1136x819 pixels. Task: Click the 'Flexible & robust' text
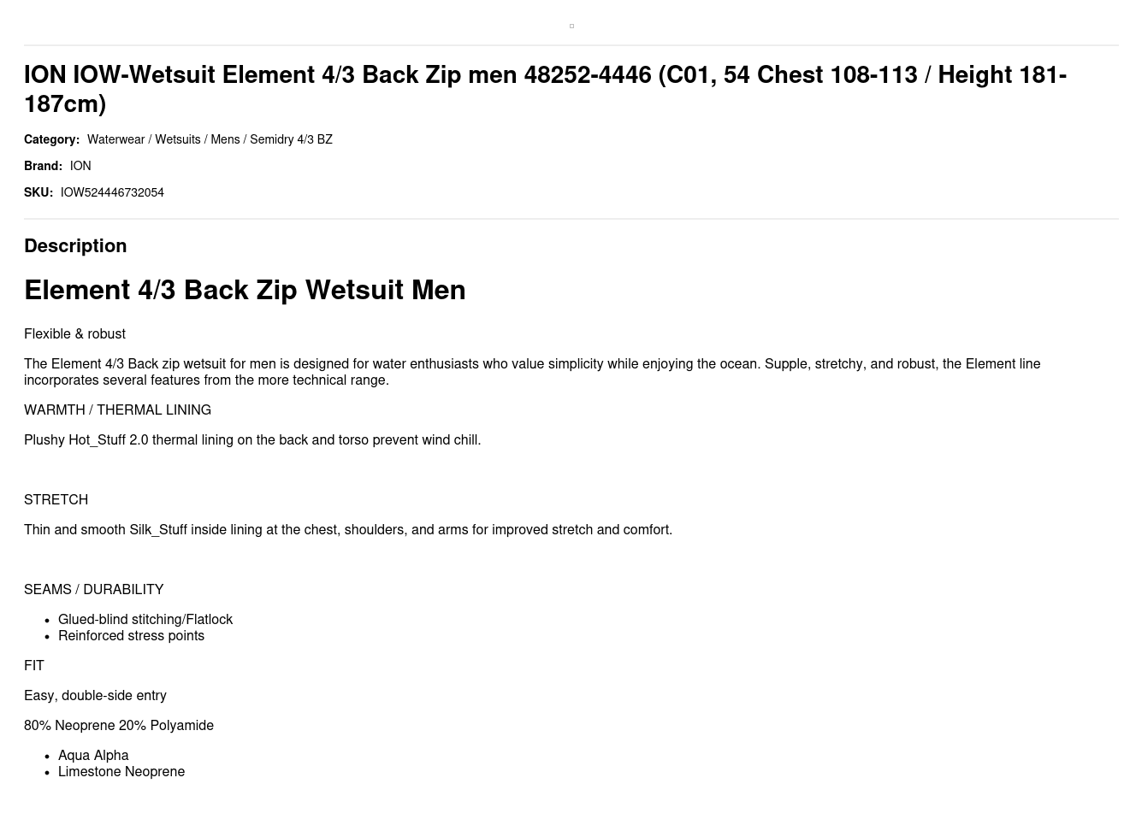[74, 334]
